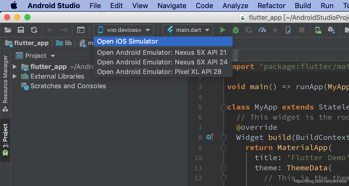Select Open Android Emulator Pixel XL API 28
Image resolution: width=349 pixels, height=186 pixels.
pyautogui.click(x=163, y=72)
